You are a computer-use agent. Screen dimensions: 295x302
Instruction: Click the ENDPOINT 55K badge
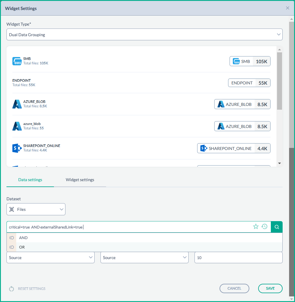tap(249, 83)
